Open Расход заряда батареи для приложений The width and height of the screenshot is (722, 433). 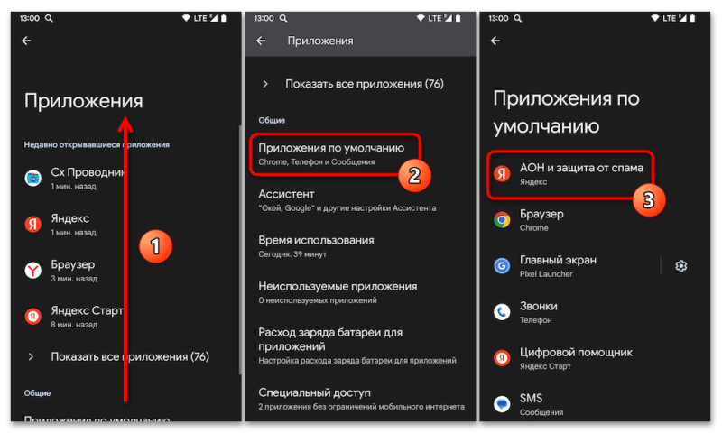point(360,345)
